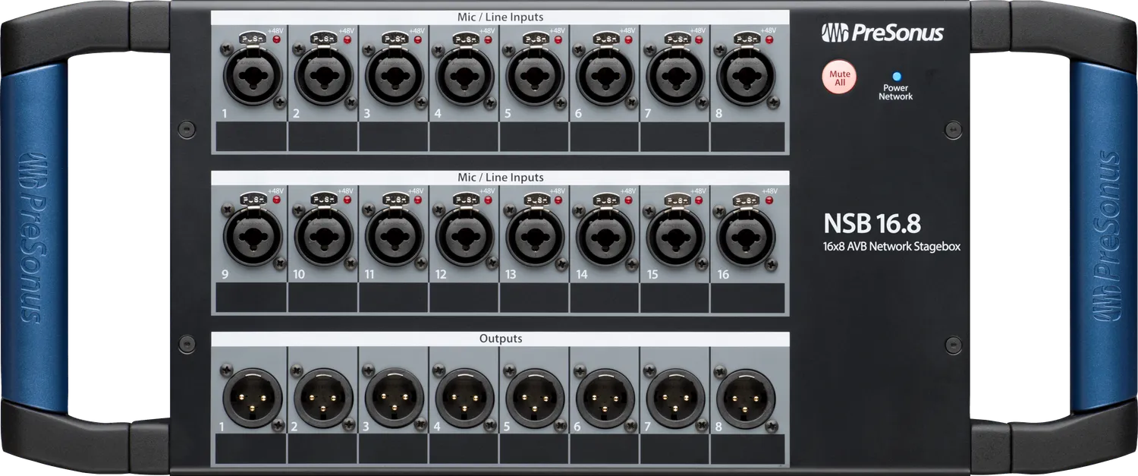Choose the input 13 mic/line jack
1138x476 pixels.
point(536,236)
